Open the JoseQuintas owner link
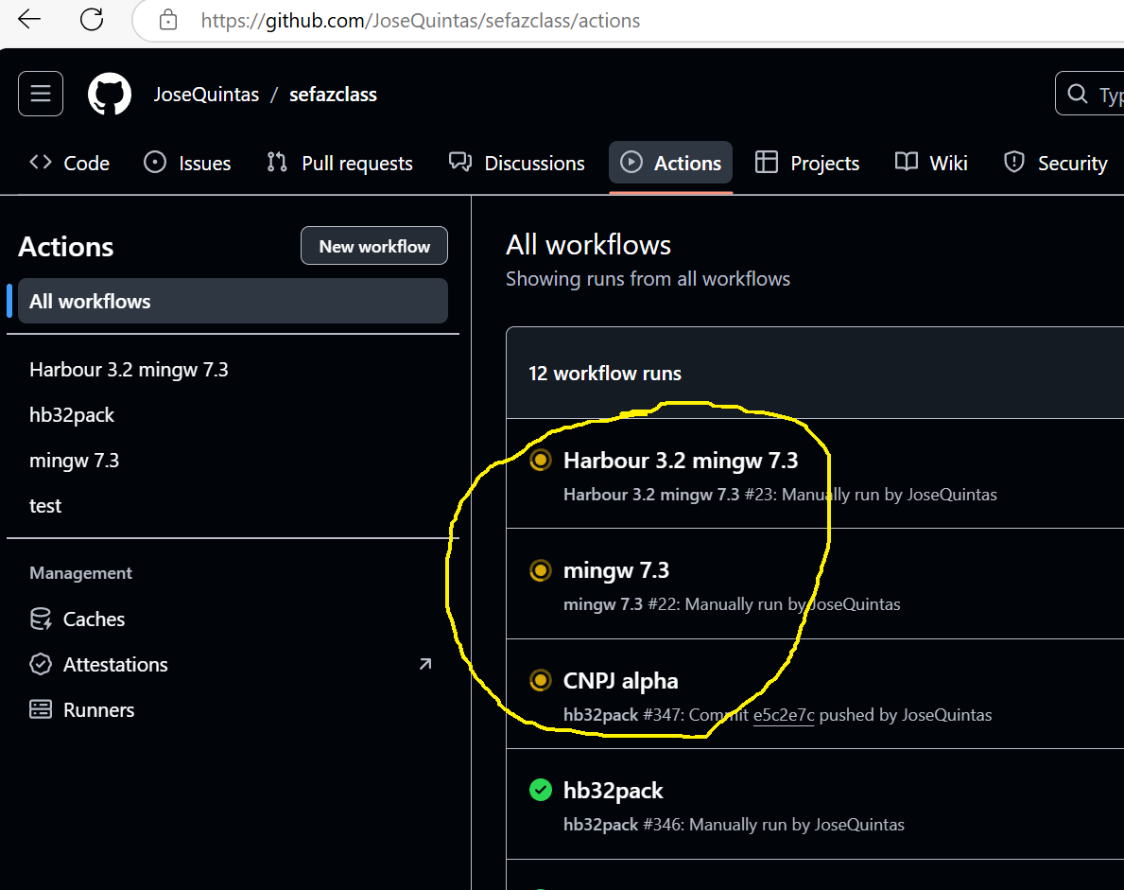Image resolution: width=1124 pixels, height=890 pixels. [206, 95]
